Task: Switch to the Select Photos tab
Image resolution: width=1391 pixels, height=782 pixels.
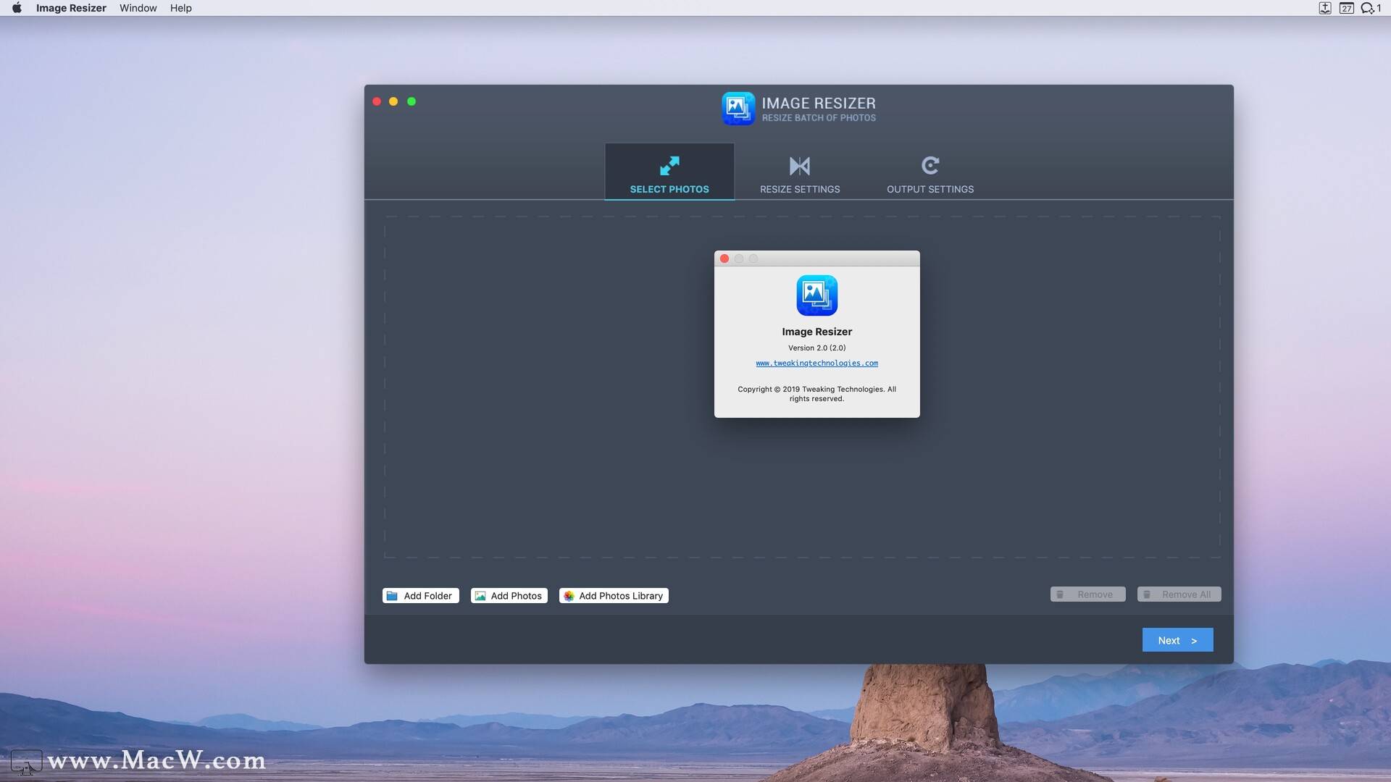Action: coord(669,172)
